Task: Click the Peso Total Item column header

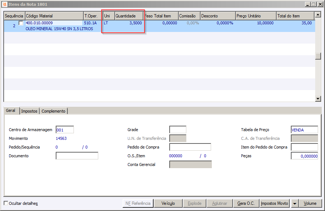Action: [161, 16]
